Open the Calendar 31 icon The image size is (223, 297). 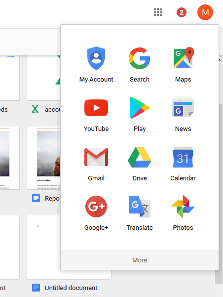coord(183,157)
